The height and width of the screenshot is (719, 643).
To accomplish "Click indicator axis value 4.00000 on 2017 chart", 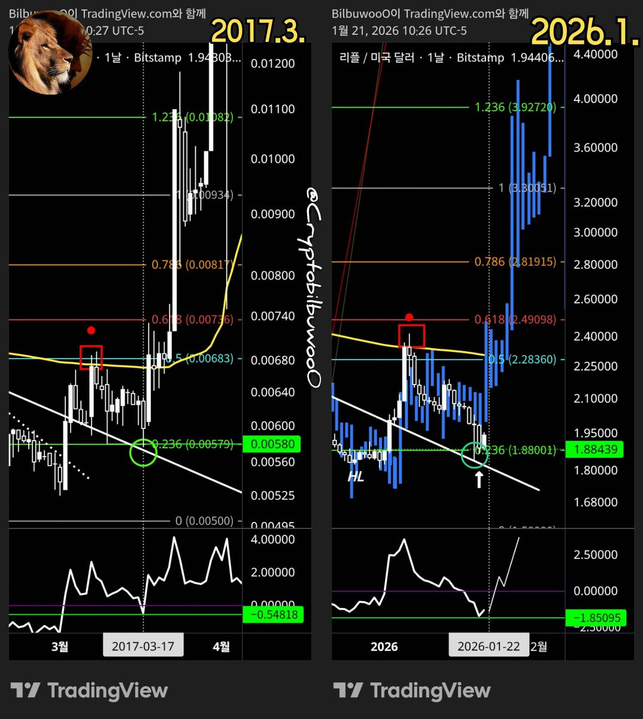I will point(273,540).
